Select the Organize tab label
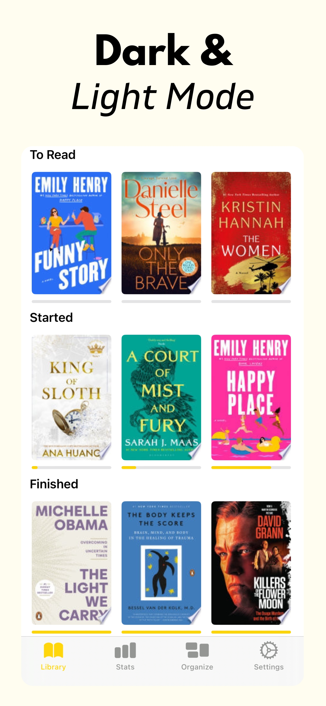 pos(197,667)
